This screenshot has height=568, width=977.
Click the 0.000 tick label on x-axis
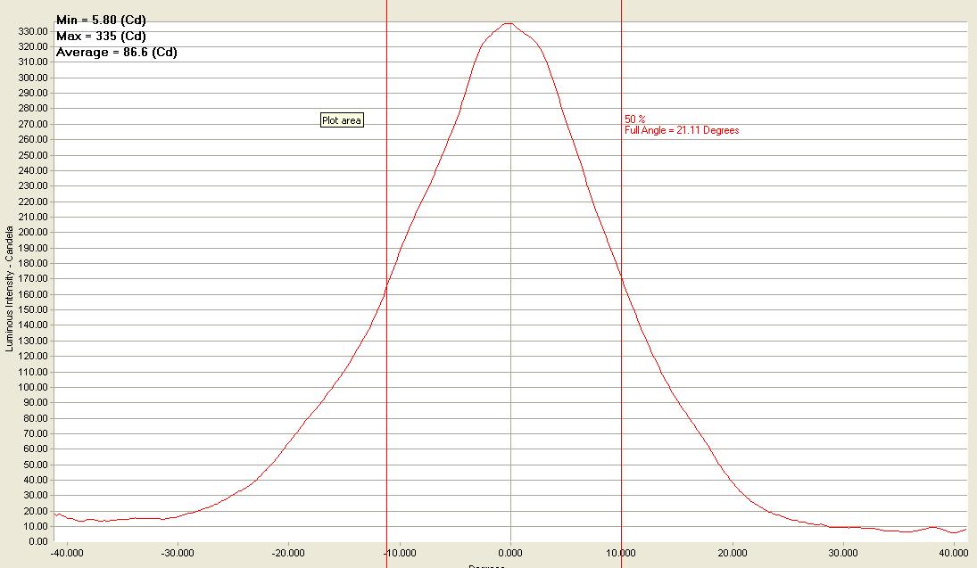(510, 552)
